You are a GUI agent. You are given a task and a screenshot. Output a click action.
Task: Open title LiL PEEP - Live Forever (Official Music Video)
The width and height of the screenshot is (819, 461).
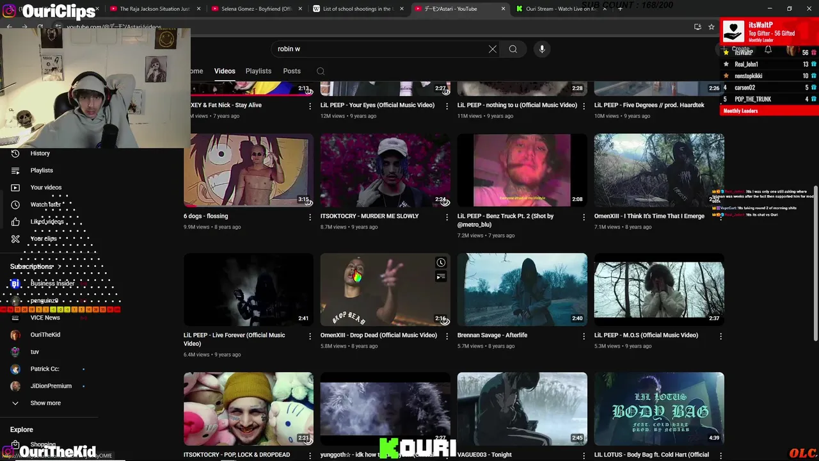(x=234, y=339)
